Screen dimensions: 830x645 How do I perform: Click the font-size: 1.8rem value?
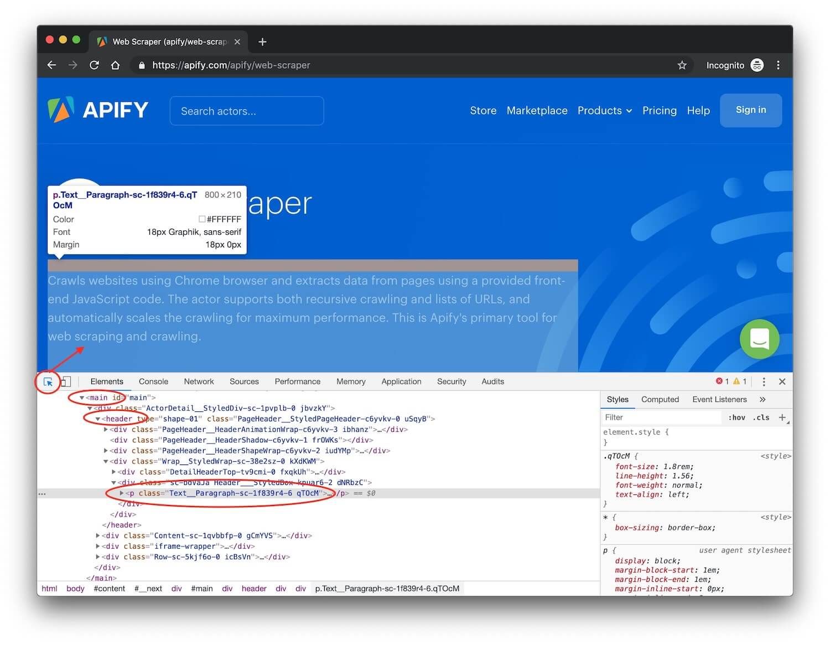pos(678,467)
